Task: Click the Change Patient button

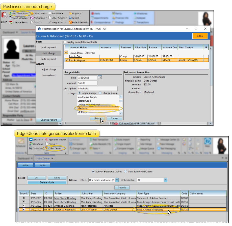Action: tap(49, 120)
